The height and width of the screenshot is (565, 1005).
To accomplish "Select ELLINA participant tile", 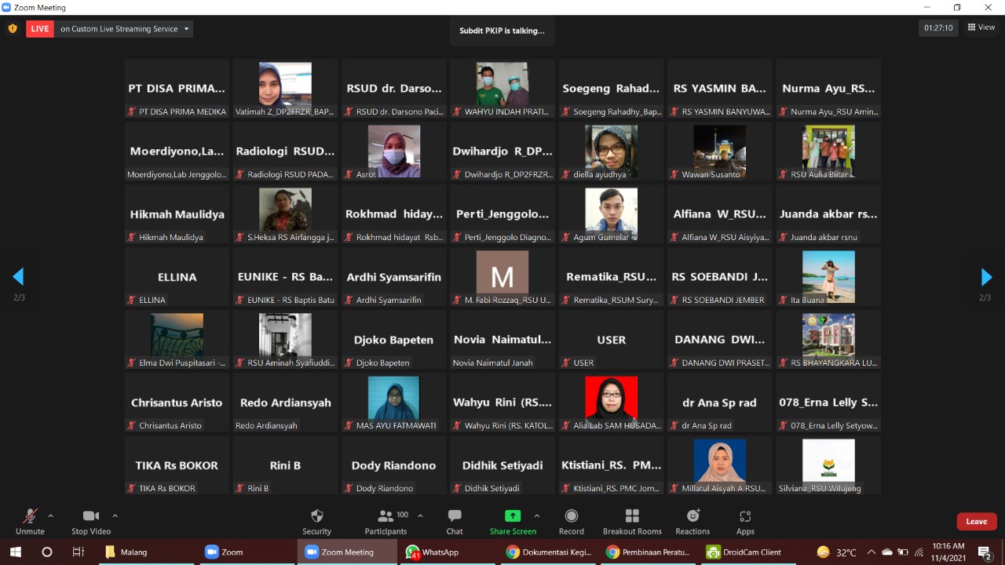I will (x=177, y=277).
